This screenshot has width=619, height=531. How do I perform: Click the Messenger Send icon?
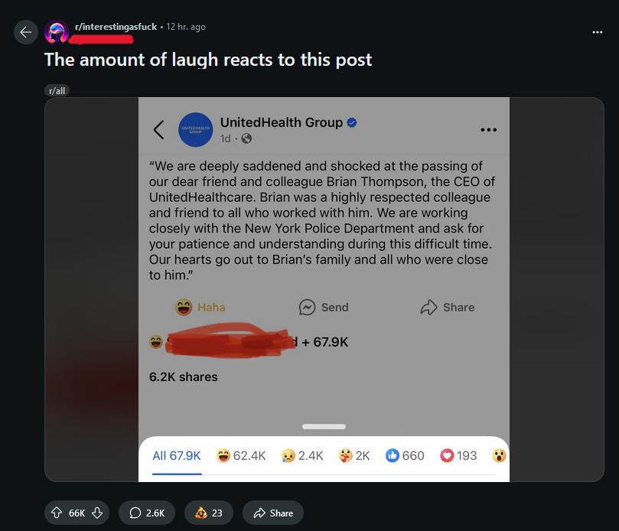coord(307,307)
